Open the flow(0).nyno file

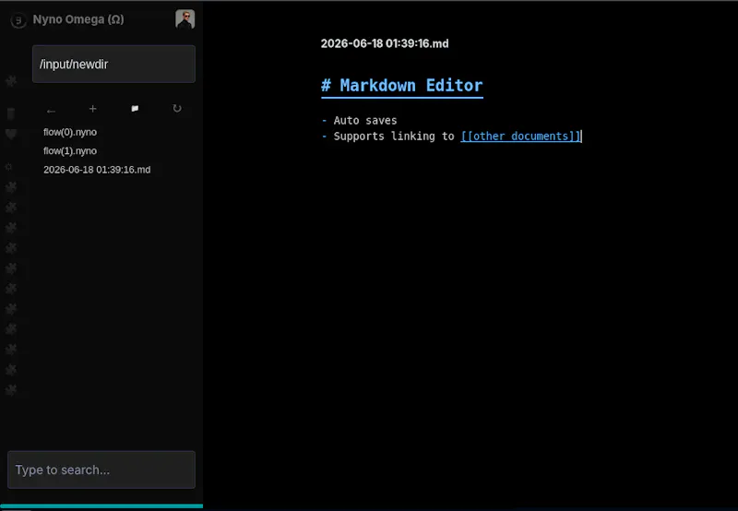(x=70, y=132)
